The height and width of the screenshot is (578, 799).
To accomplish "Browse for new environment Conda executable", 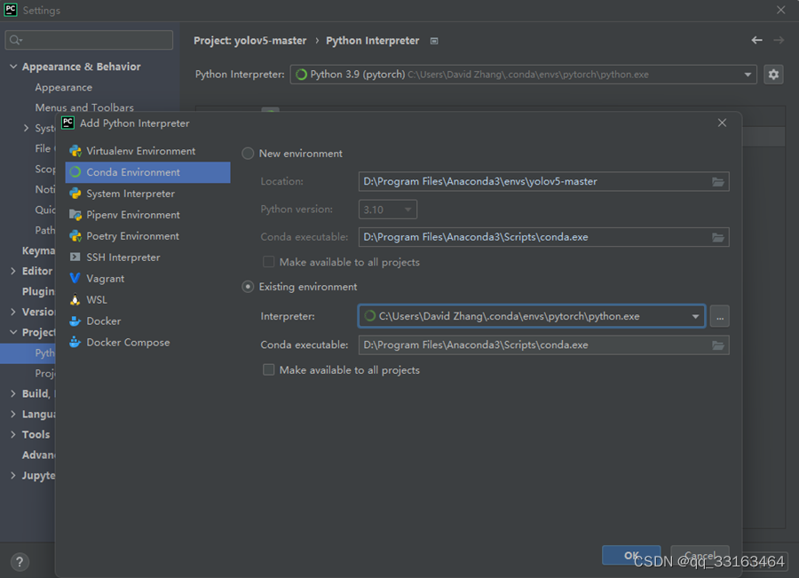I will coord(718,237).
